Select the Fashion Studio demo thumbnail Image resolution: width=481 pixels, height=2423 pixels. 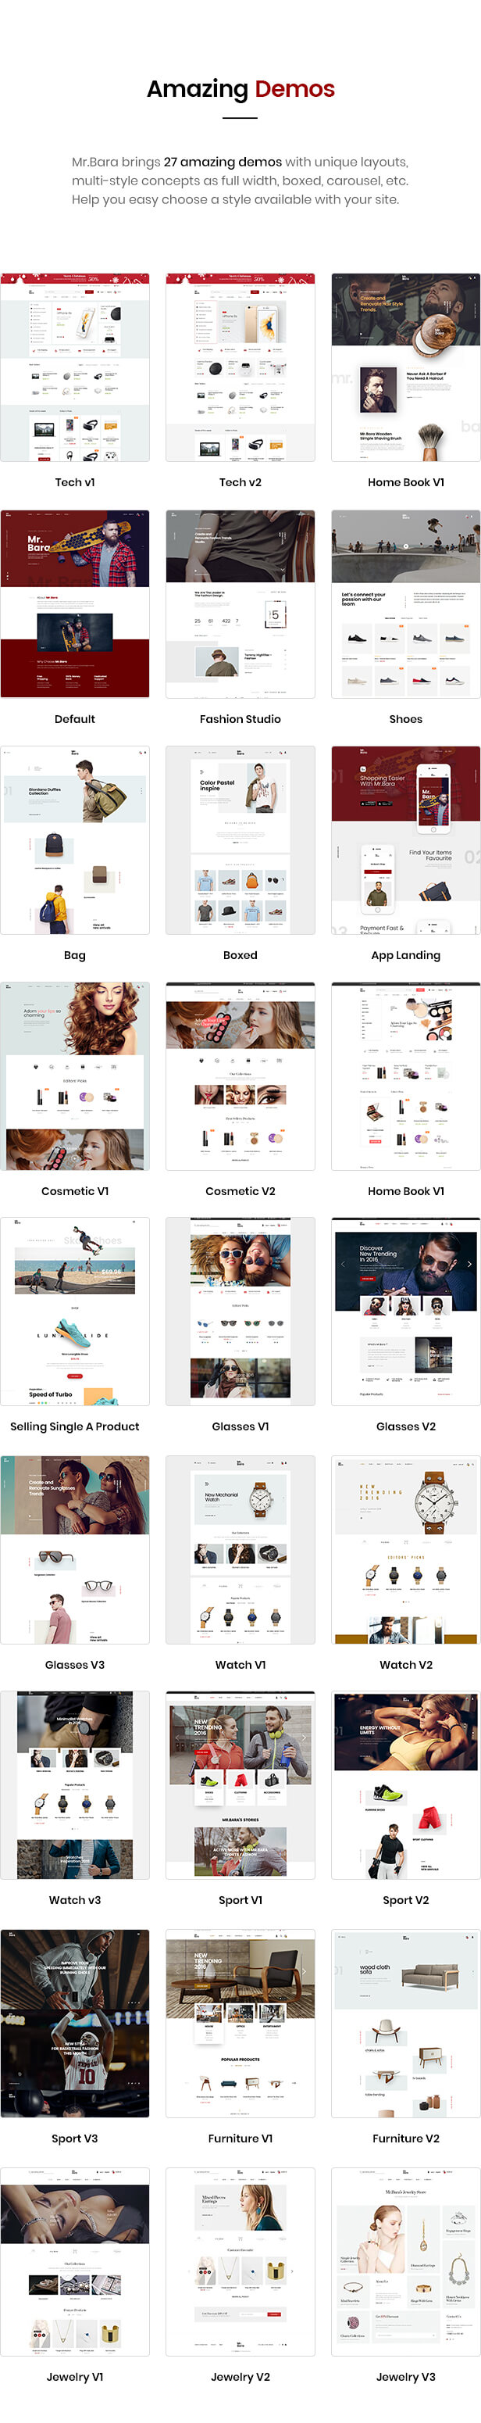(x=241, y=603)
